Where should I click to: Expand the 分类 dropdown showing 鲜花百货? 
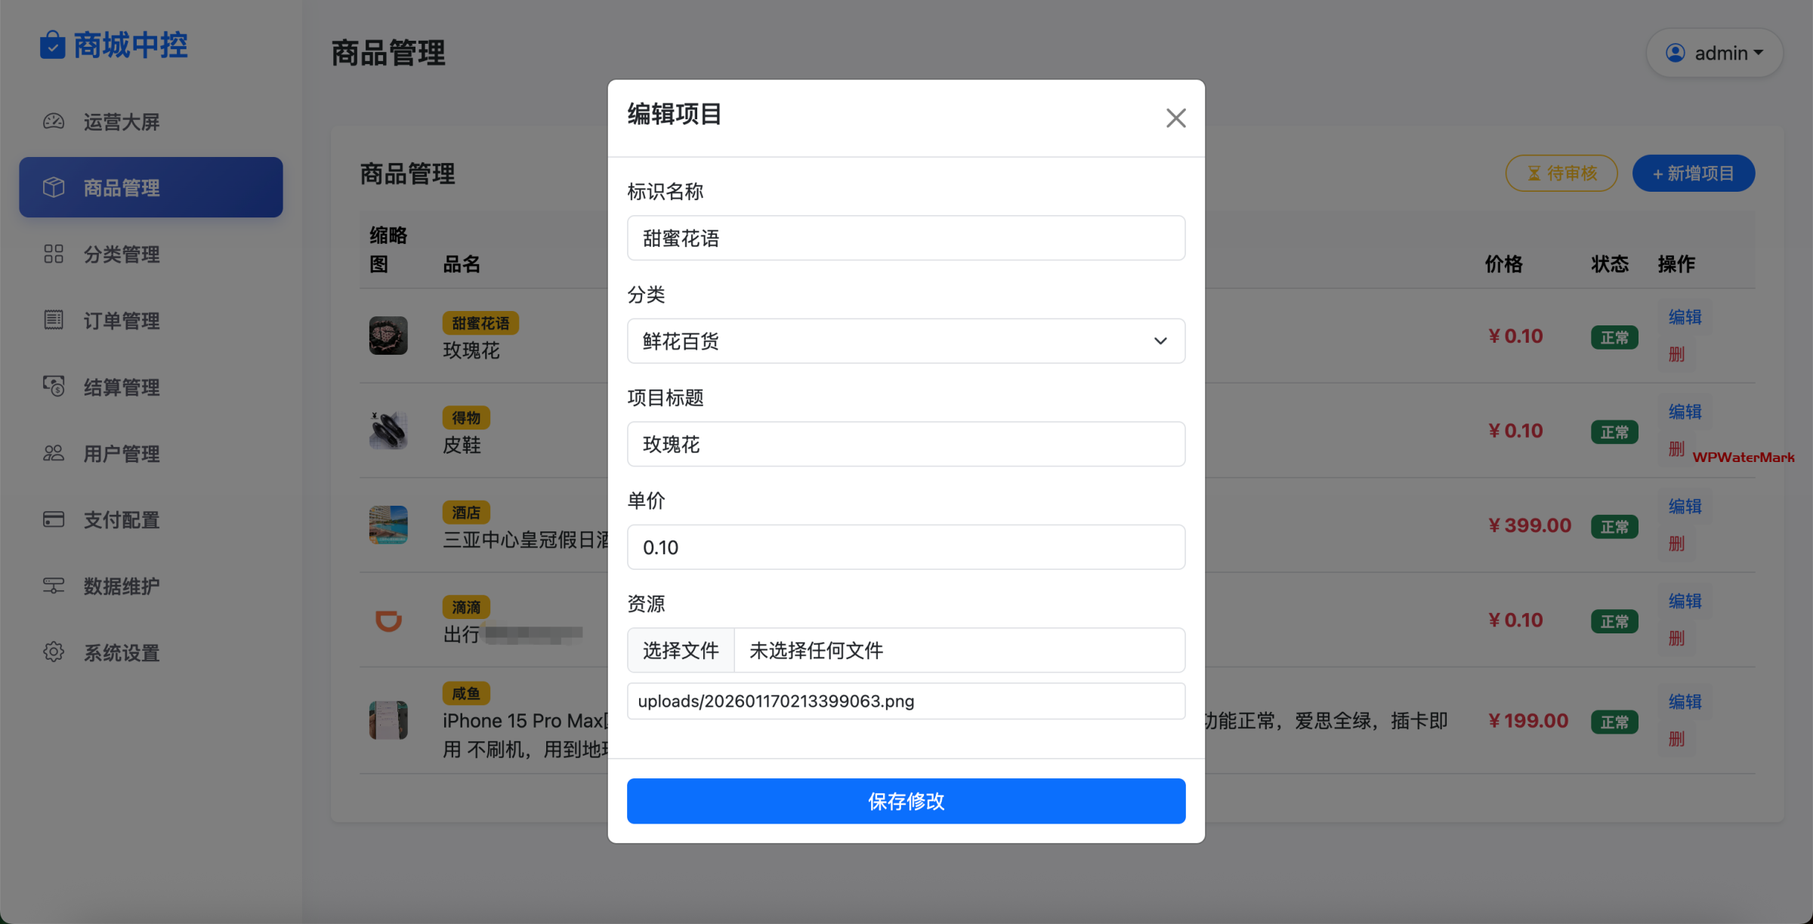[906, 341]
